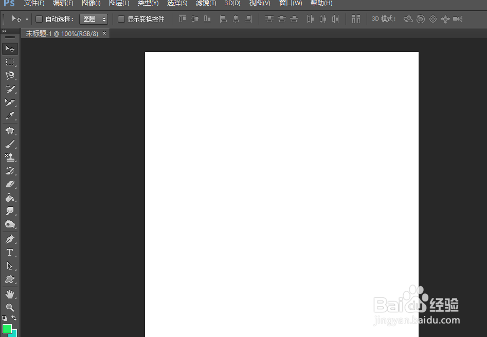Open Move tool preset picker arrow
Viewport: 487px width, 337px height.
(27, 19)
